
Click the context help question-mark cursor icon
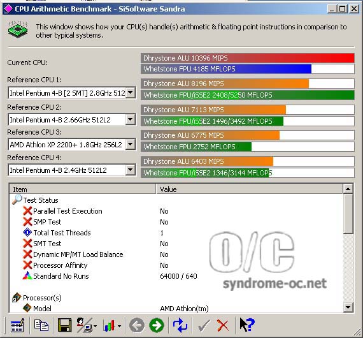pos(247,325)
